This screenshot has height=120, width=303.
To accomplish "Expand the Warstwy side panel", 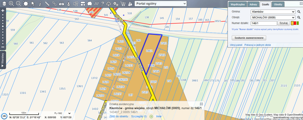I will pyautogui.click(x=3, y=60).
